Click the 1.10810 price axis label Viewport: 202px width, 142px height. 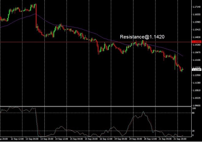(x=196, y=90)
